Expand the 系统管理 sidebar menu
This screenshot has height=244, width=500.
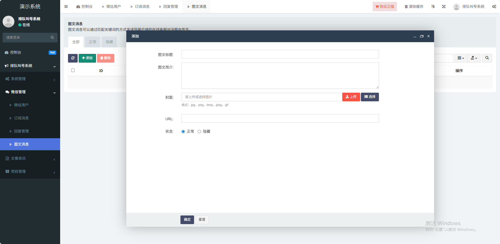pyautogui.click(x=30, y=79)
